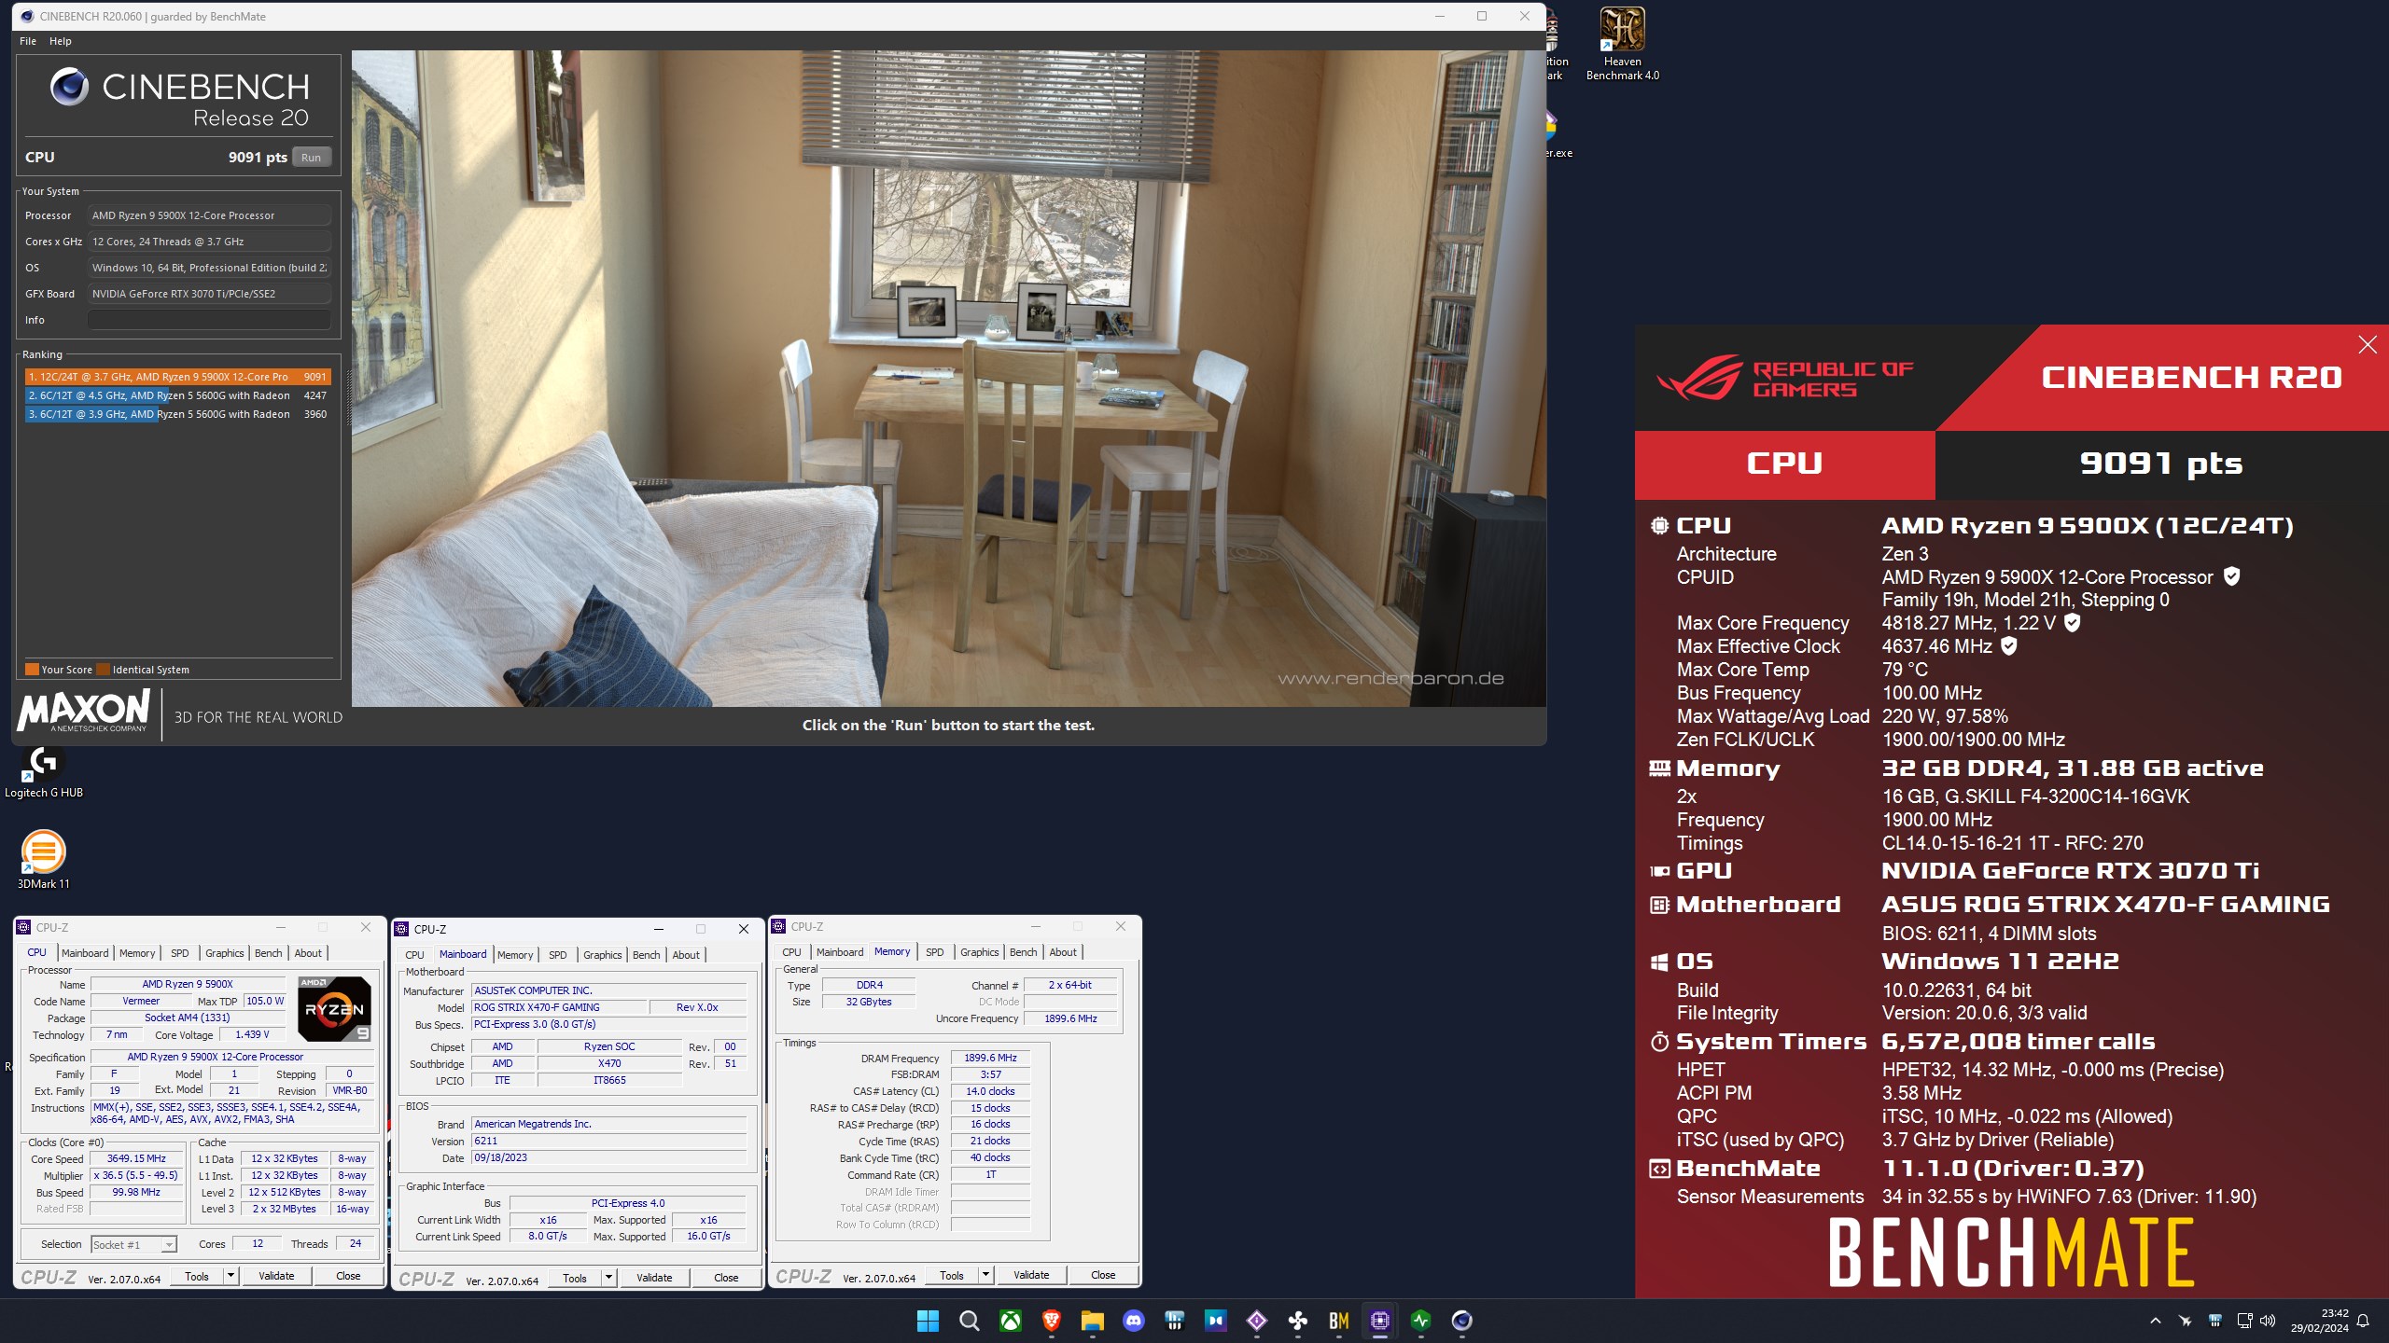This screenshot has height=1343, width=2389.
Task: Expand Tools arrow in CPU-Z Memory window
Action: point(985,1275)
